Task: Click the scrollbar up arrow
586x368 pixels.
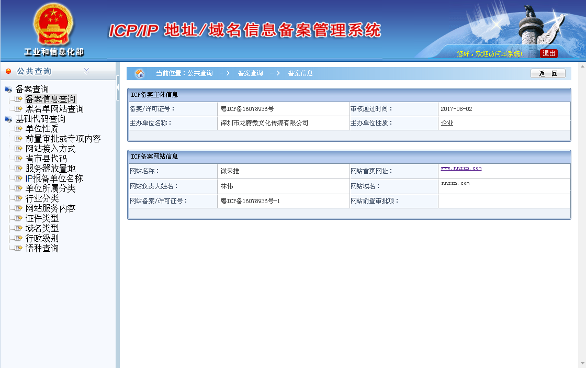Action: (x=582, y=66)
